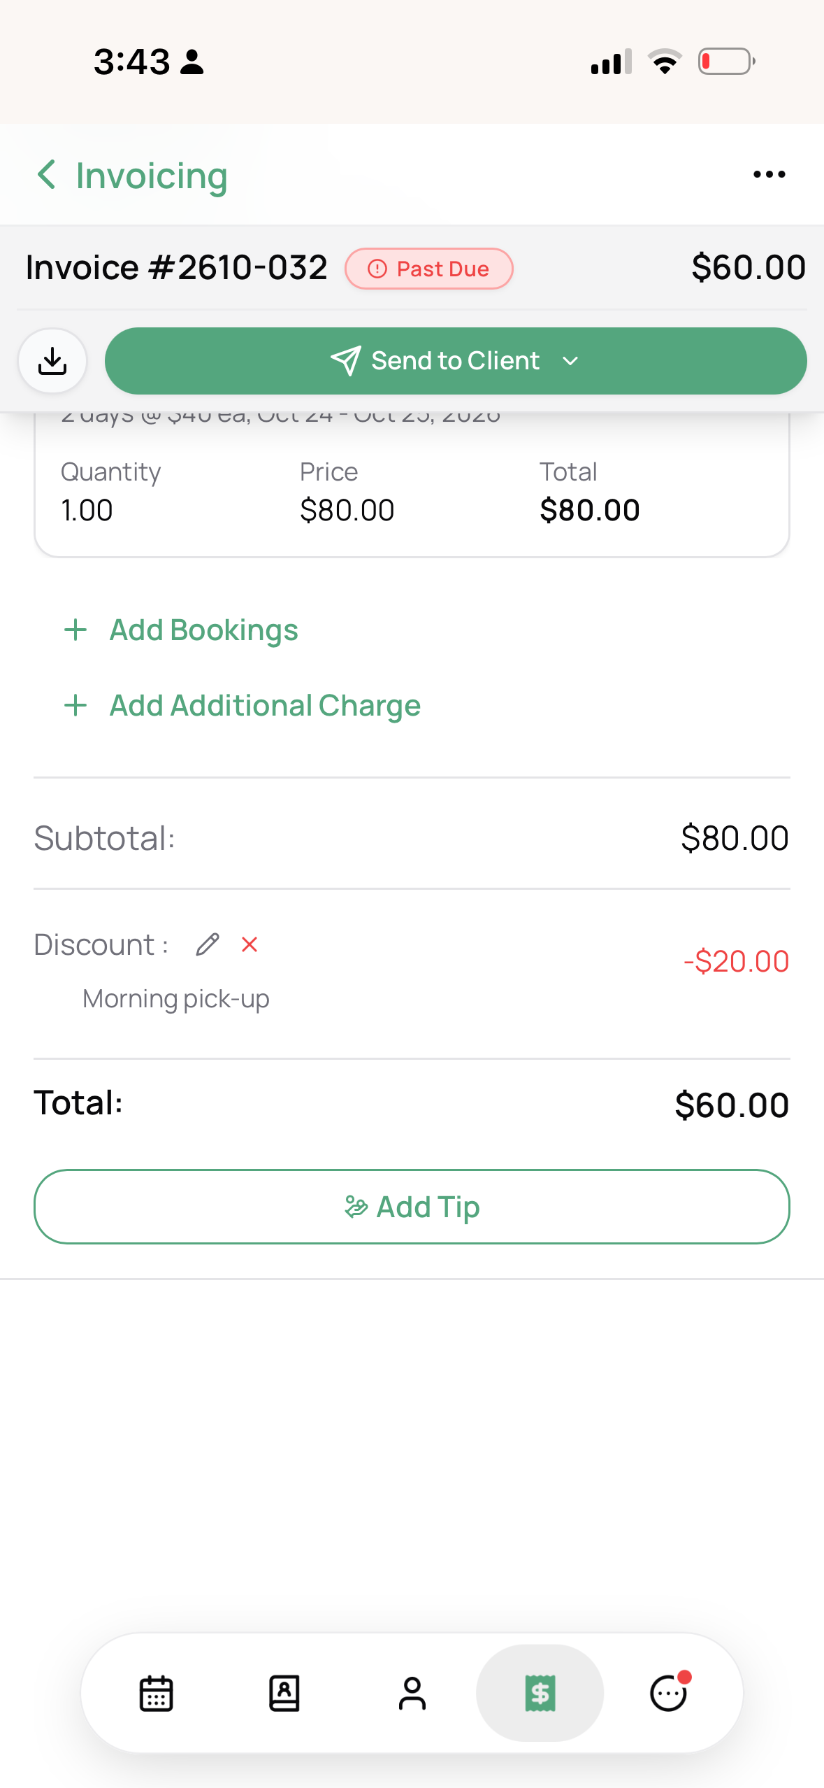Go back using the green chevron arrow
The height and width of the screenshot is (1788, 824).
click(x=46, y=174)
